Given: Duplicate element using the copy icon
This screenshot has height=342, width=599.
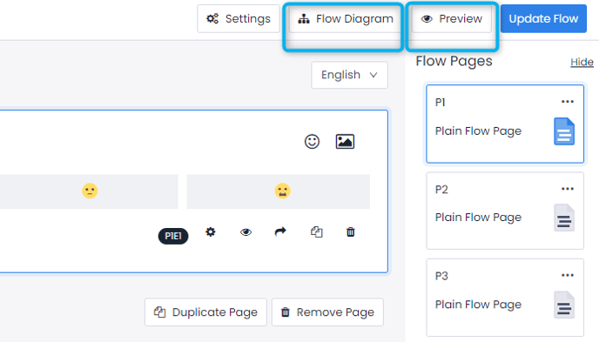Looking at the screenshot, I should 316,231.
